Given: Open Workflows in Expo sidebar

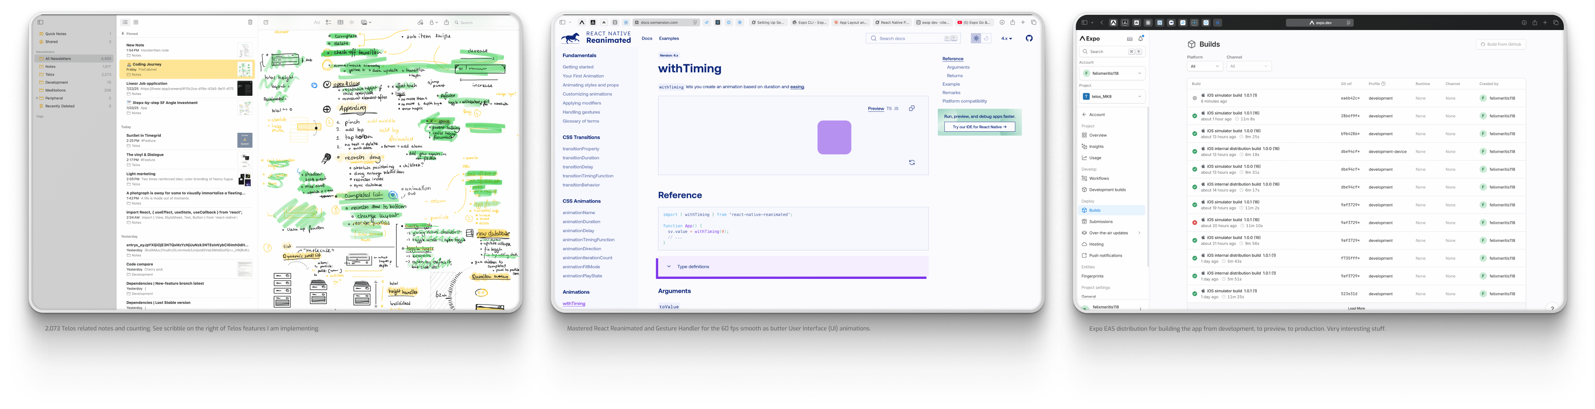Looking at the screenshot, I should pyautogui.click(x=1112, y=178).
